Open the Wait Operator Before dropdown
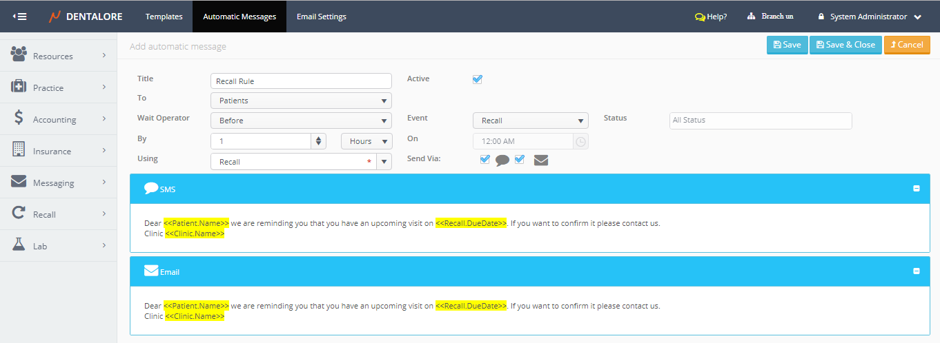The image size is (940, 343). (x=301, y=121)
